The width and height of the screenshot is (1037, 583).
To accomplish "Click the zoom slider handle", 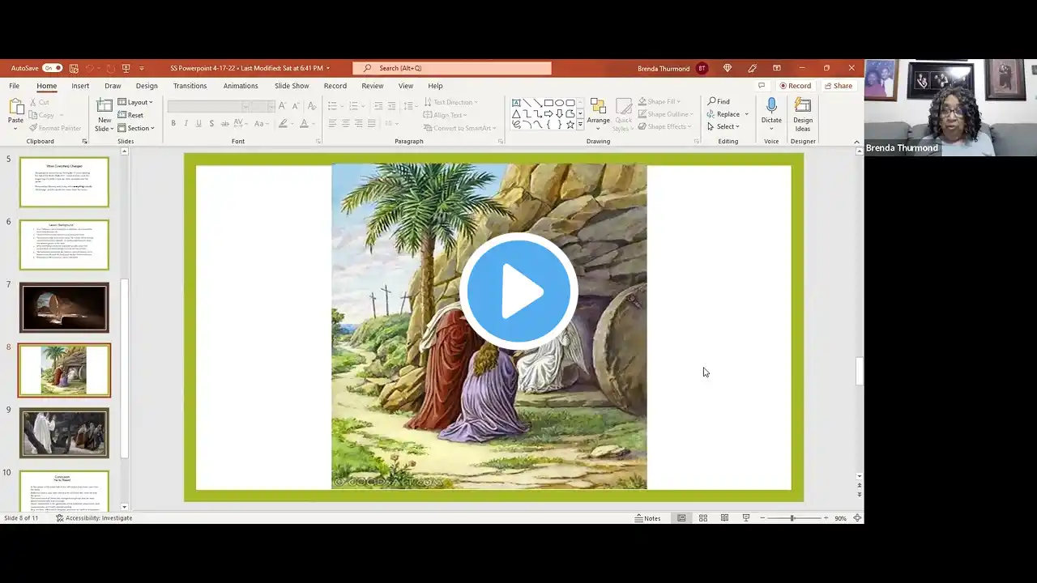I will pos(792,518).
